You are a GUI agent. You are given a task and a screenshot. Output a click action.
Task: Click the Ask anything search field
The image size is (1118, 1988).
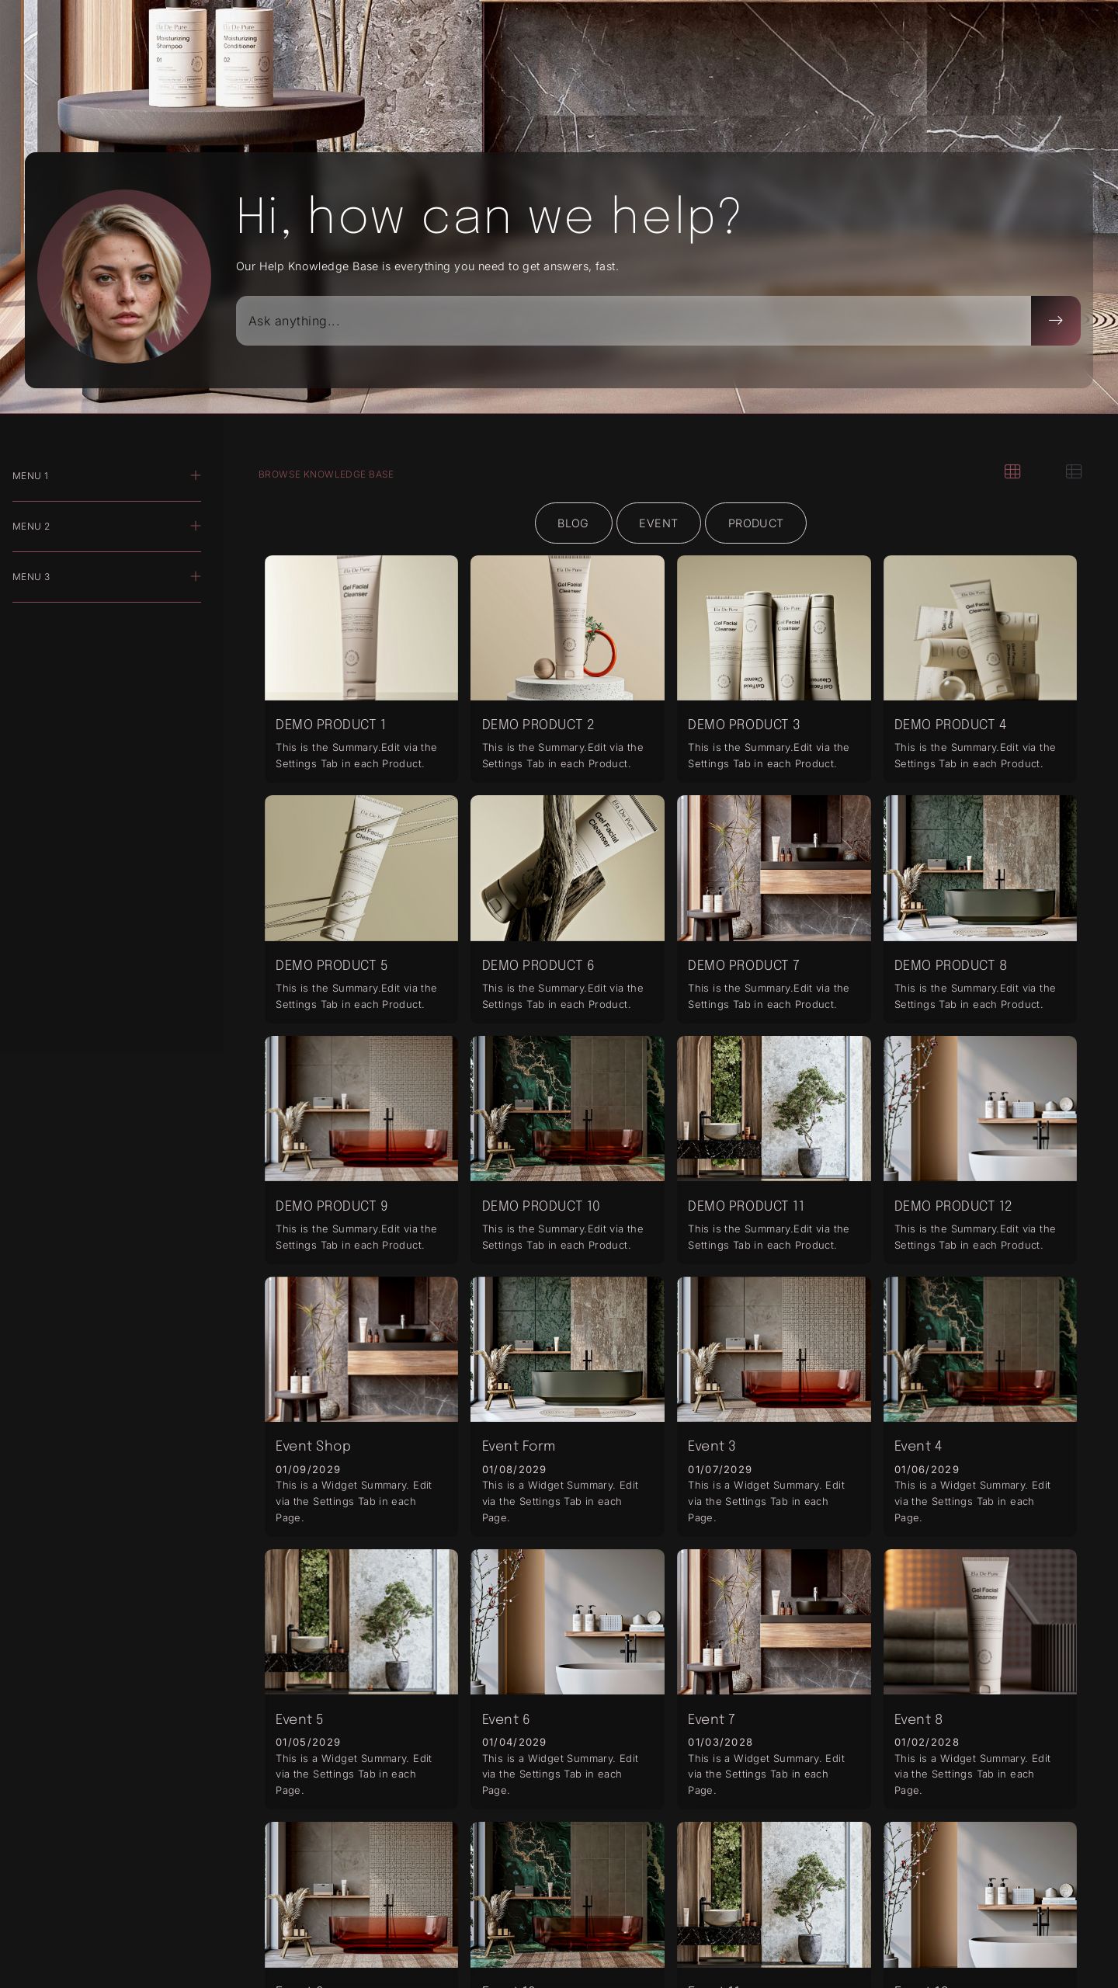pos(633,321)
